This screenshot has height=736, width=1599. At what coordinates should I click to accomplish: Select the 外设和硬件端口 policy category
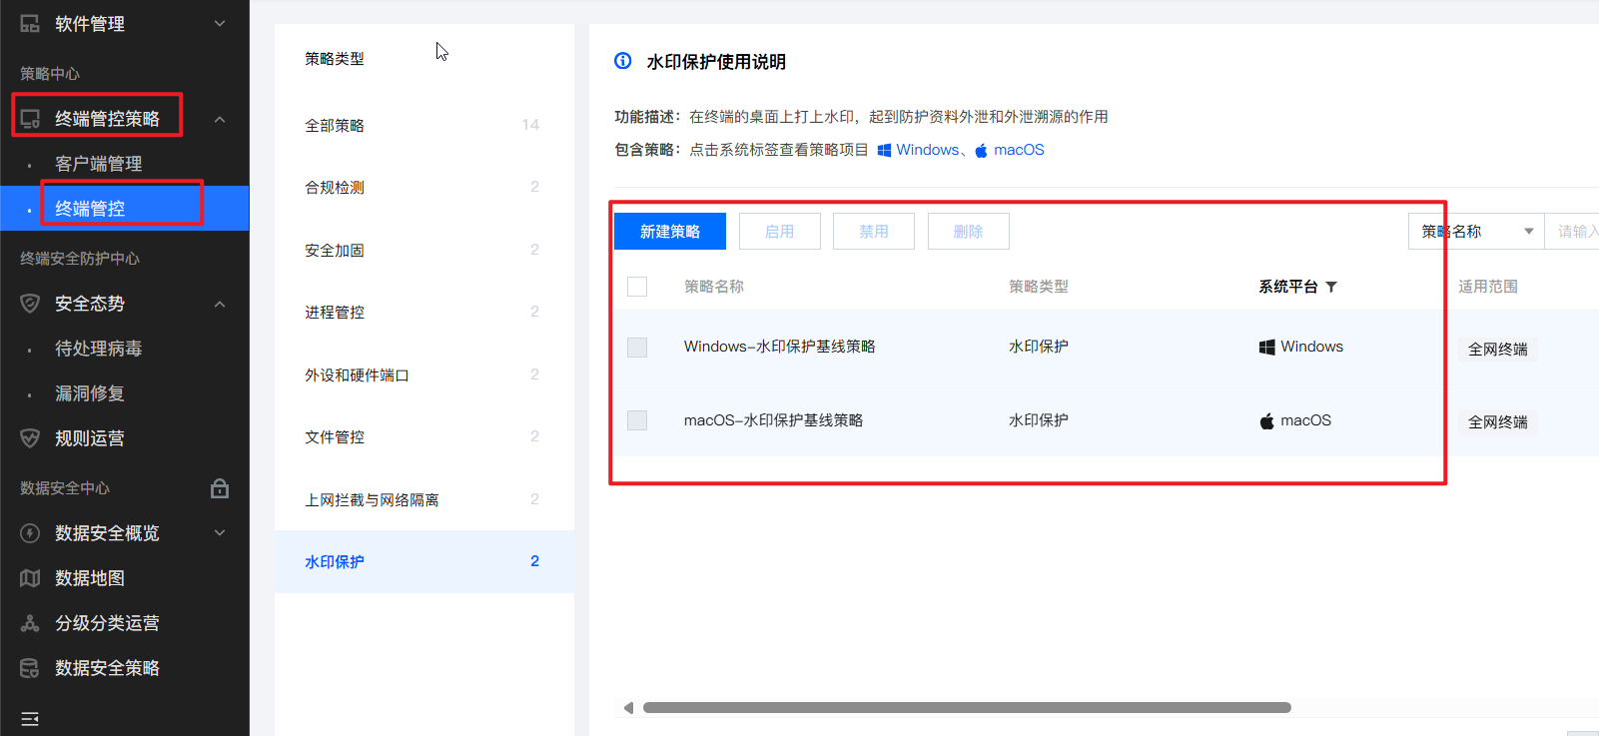pos(423,374)
